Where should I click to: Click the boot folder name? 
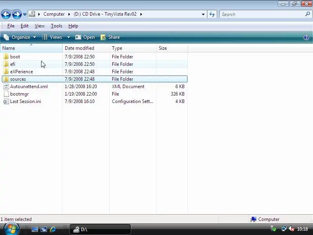(x=15, y=57)
